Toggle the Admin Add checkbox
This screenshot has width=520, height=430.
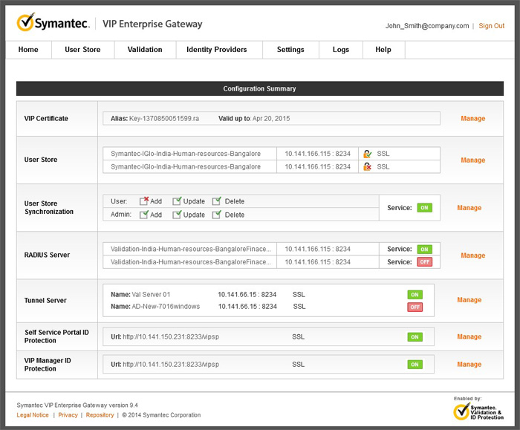tap(144, 215)
